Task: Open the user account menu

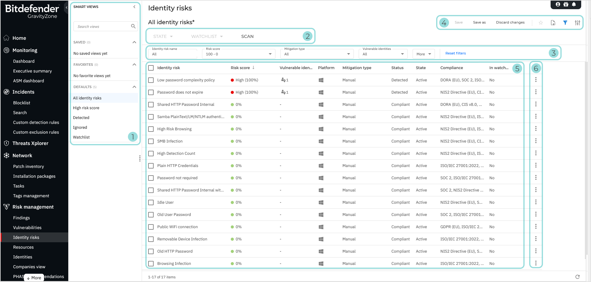Action: 558,5
